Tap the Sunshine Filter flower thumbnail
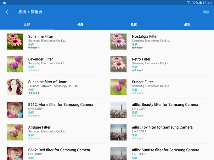 pos(15,41)
